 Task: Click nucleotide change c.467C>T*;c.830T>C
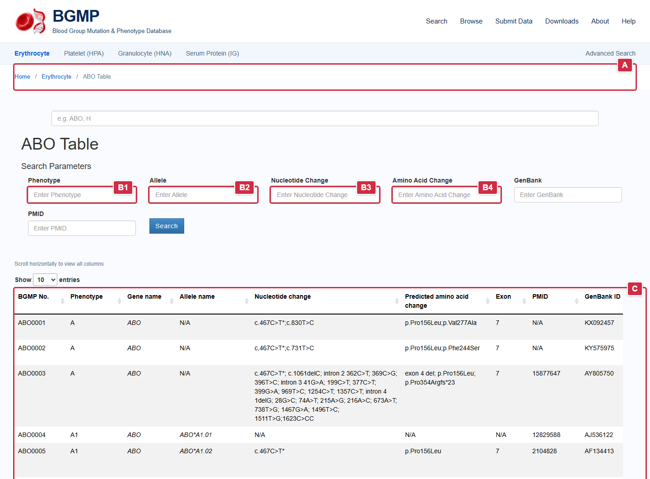[x=284, y=323]
